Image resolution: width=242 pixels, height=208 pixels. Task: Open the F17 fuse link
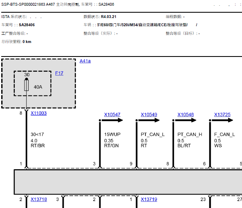coord(59,73)
